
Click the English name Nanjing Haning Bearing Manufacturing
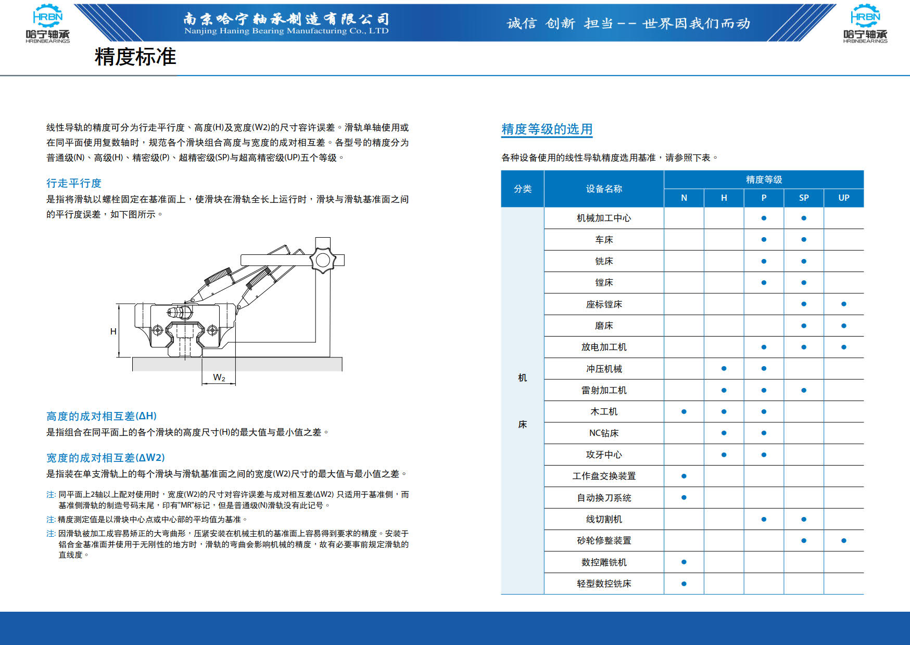pos(286,31)
